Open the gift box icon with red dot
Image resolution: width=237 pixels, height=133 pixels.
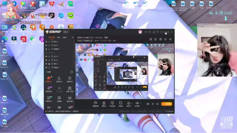(x=151, y=39)
